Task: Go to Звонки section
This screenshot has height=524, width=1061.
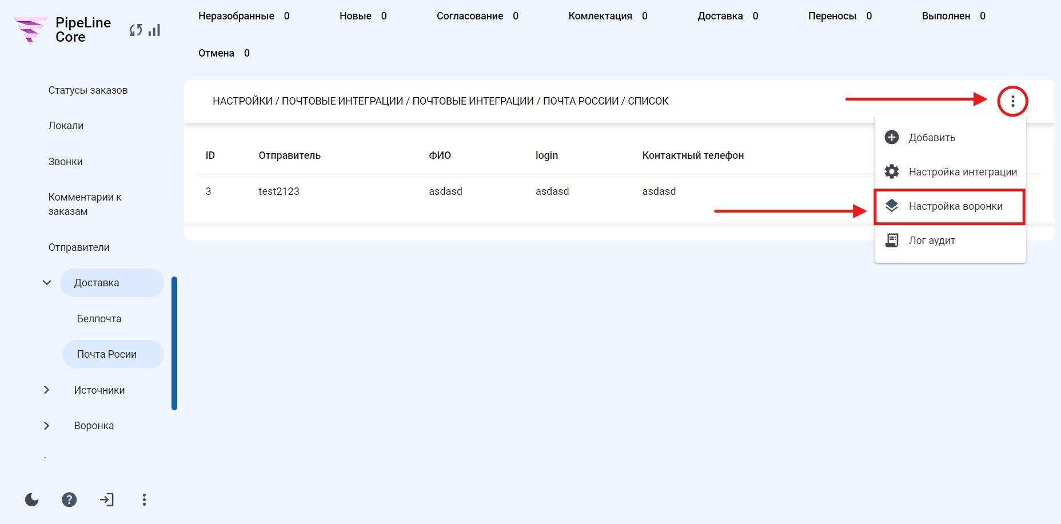Action: click(65, 162)
